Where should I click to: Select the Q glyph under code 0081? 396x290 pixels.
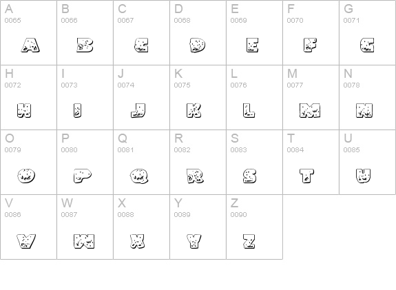(139, 176)
